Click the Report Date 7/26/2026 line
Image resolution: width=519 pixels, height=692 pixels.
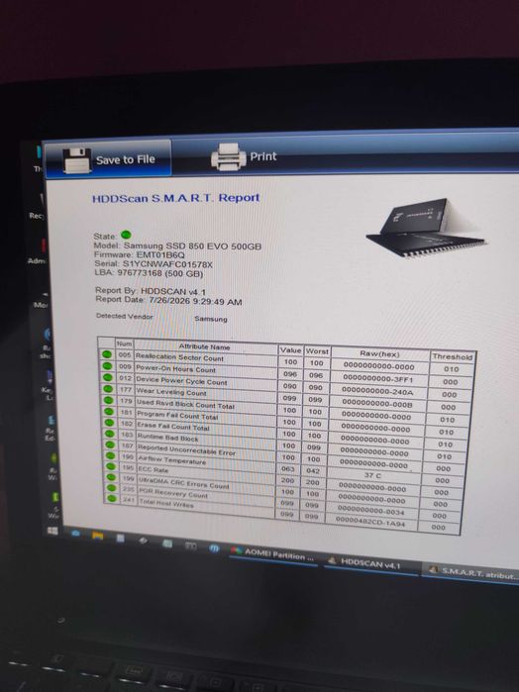pos(168,301)
